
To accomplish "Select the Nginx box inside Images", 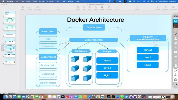I will click(107, 75).
